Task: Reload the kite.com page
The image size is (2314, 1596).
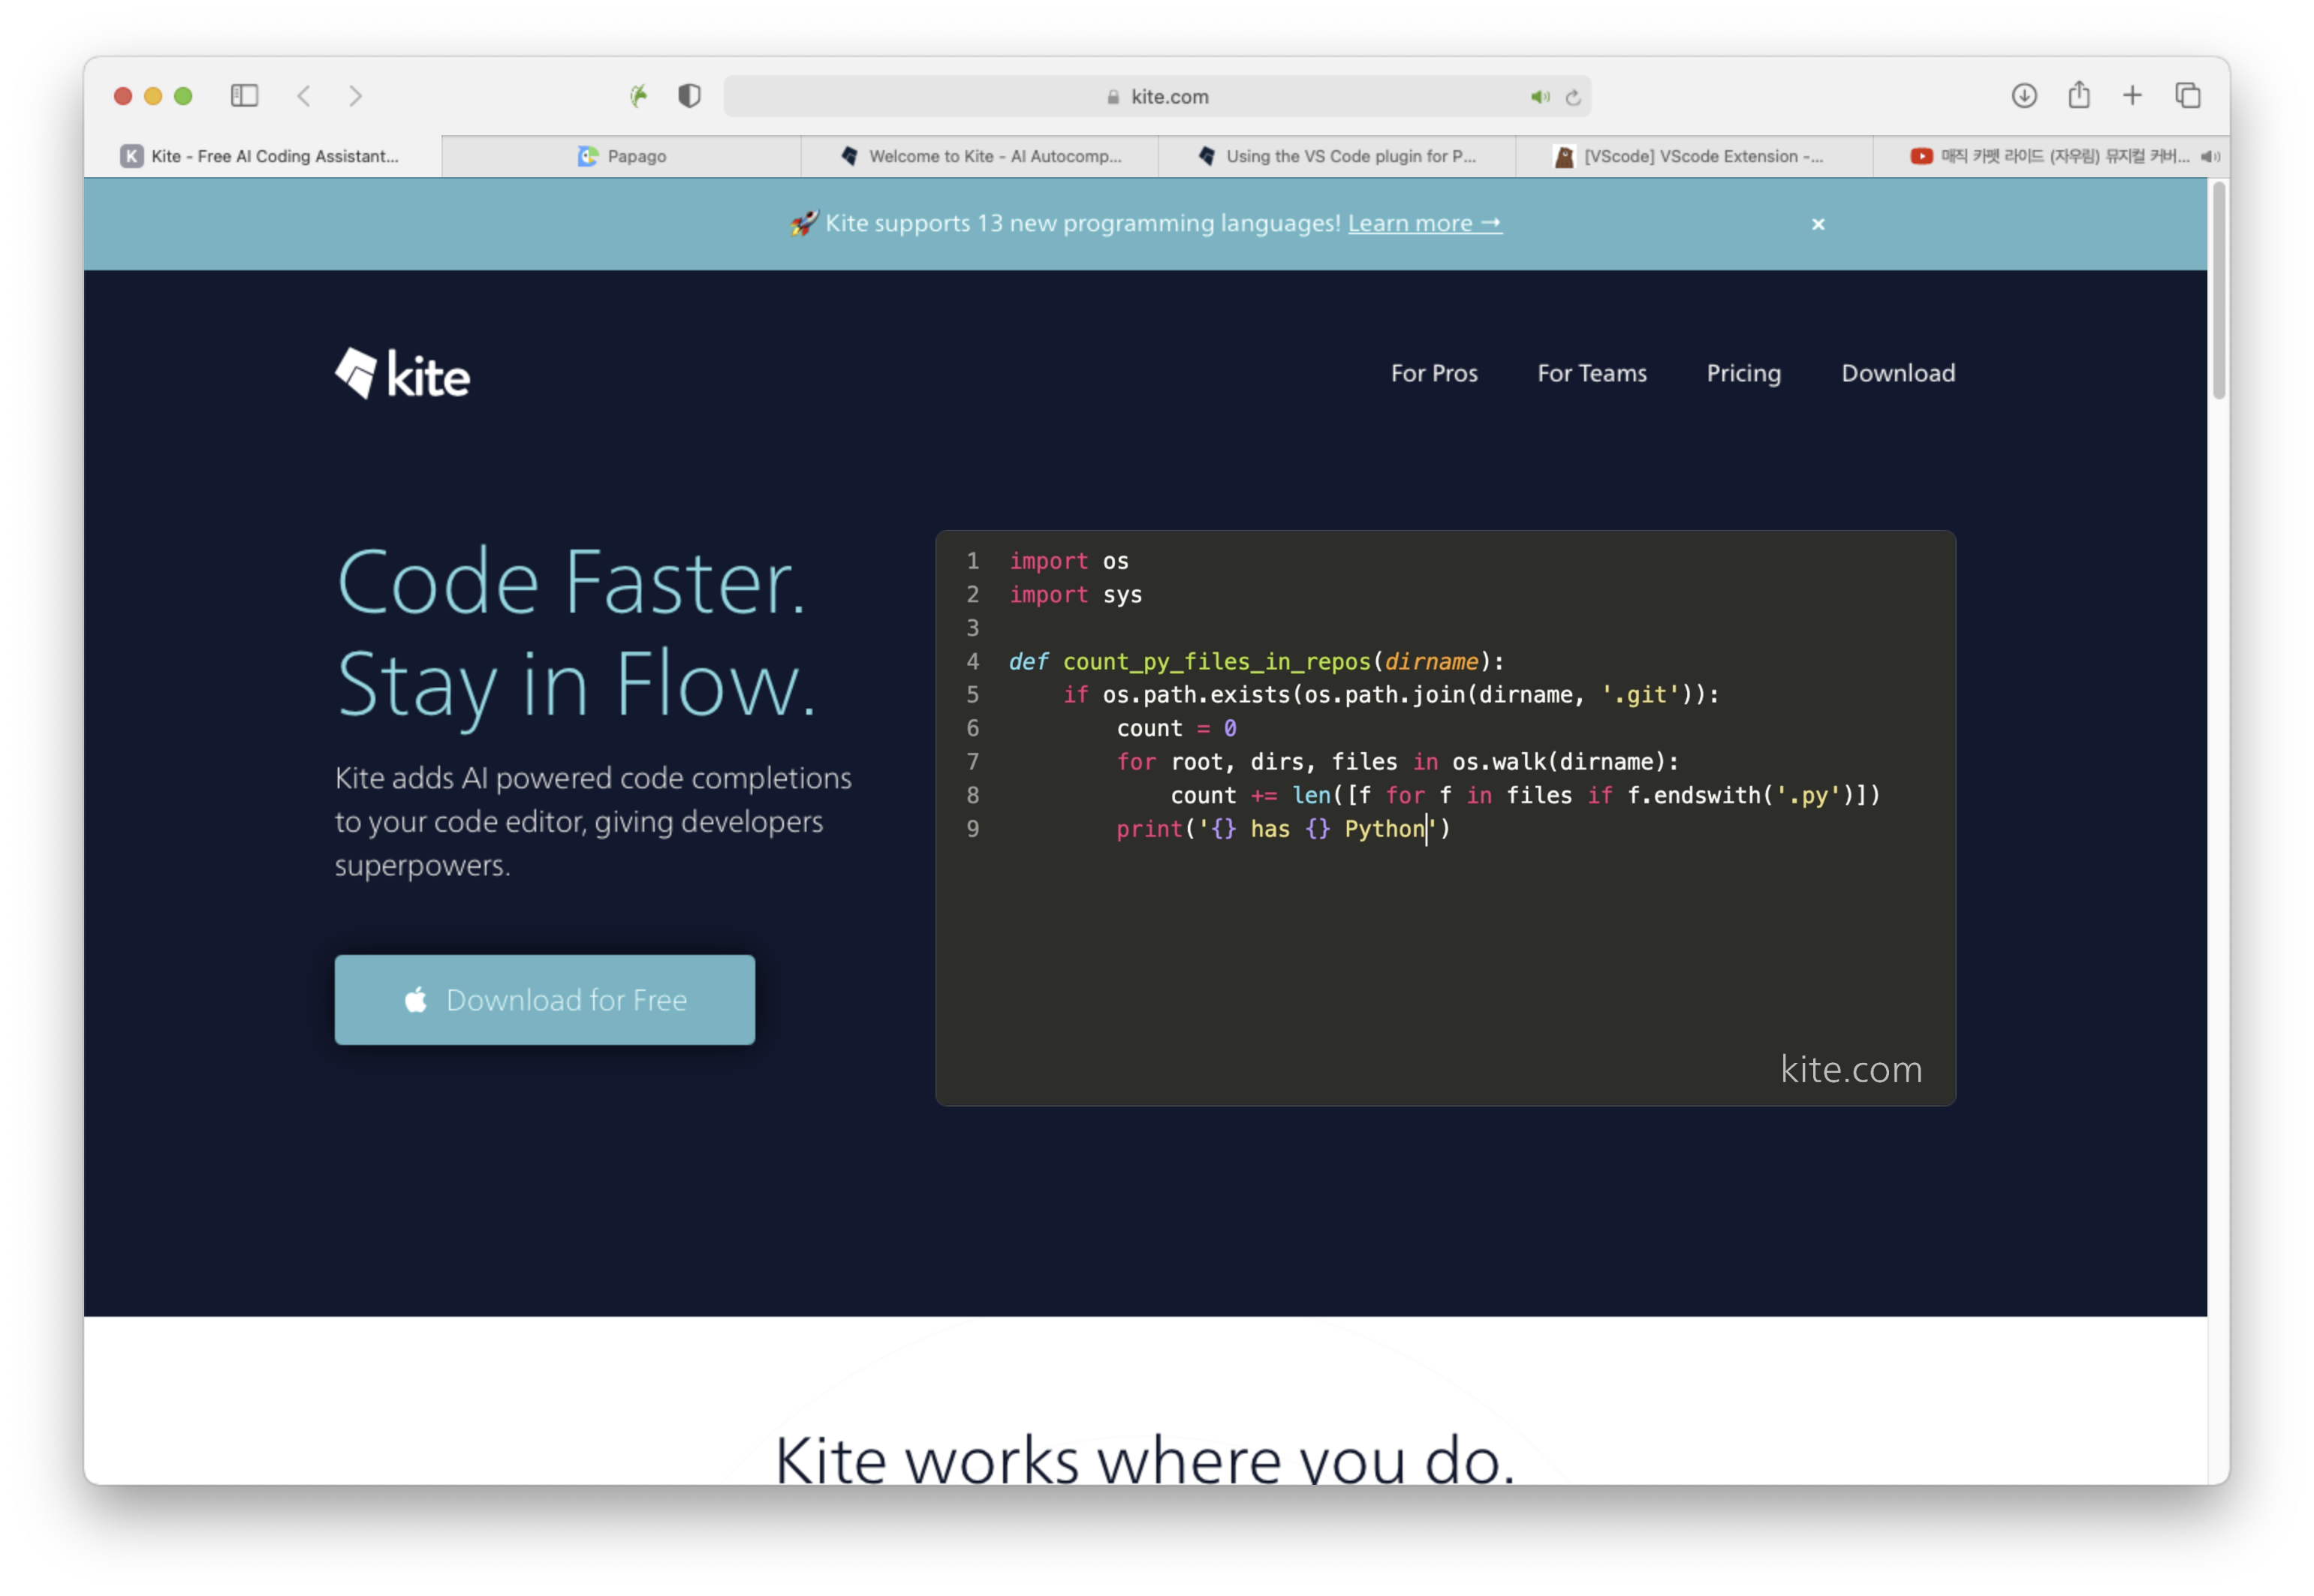Action: (x=1573, y=97)
